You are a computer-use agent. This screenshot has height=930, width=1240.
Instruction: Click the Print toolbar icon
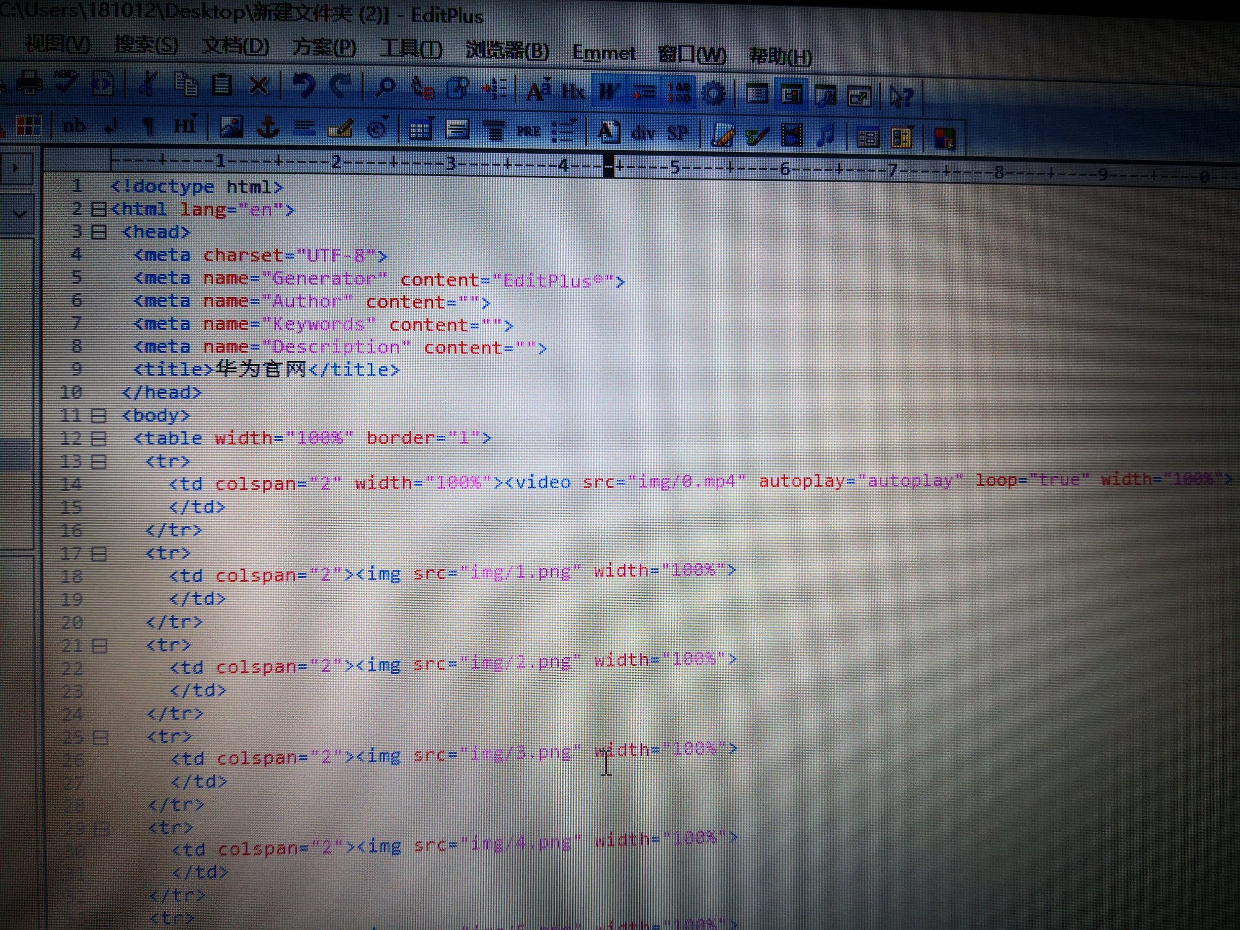point(29,82)
